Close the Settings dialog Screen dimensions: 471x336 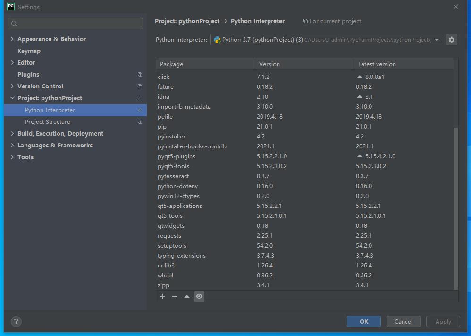pyautogui.click(x=456, y=7)
